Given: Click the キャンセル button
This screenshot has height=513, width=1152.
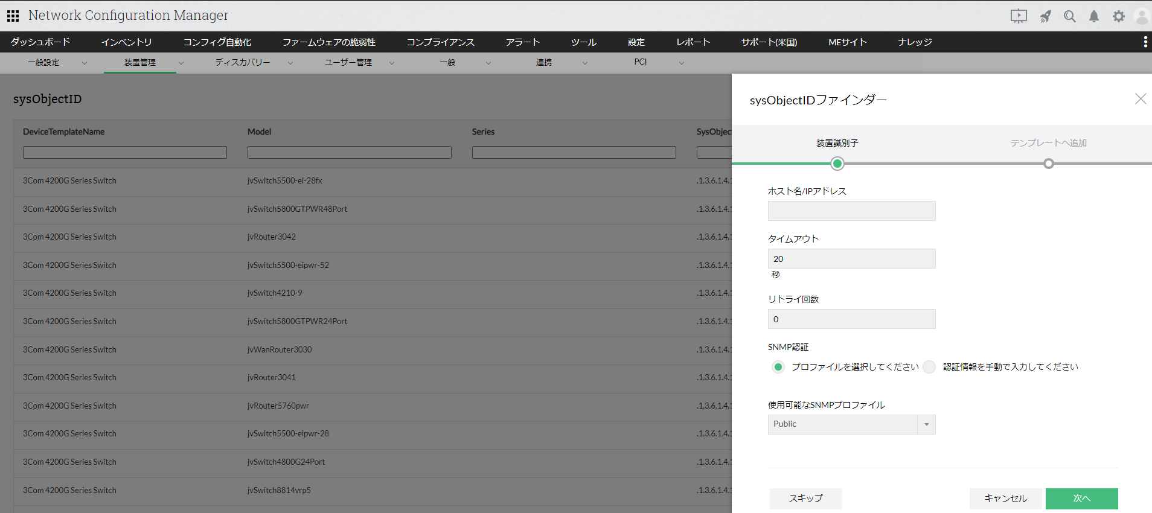Looking at the screenshot, I should (1005, 499).
